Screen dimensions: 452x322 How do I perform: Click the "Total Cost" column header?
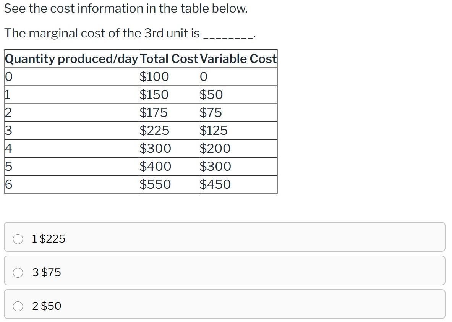coord(168,59)
